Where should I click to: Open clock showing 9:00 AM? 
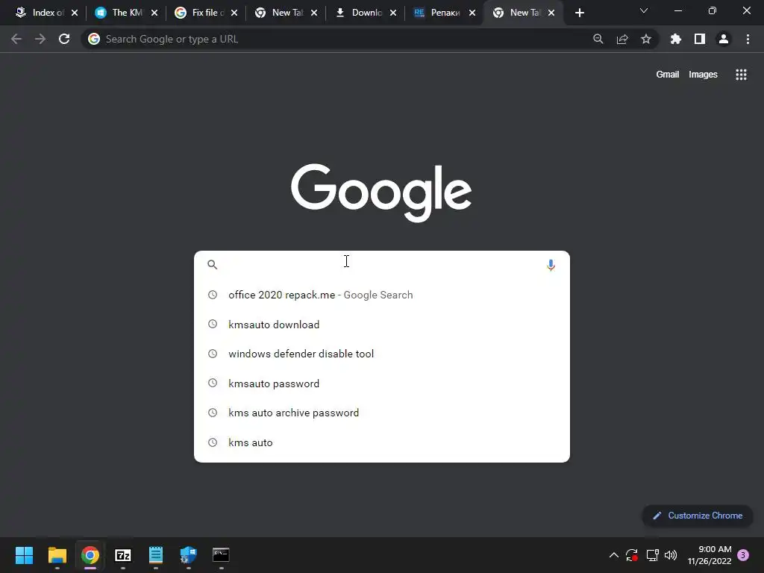coord(710,555)
